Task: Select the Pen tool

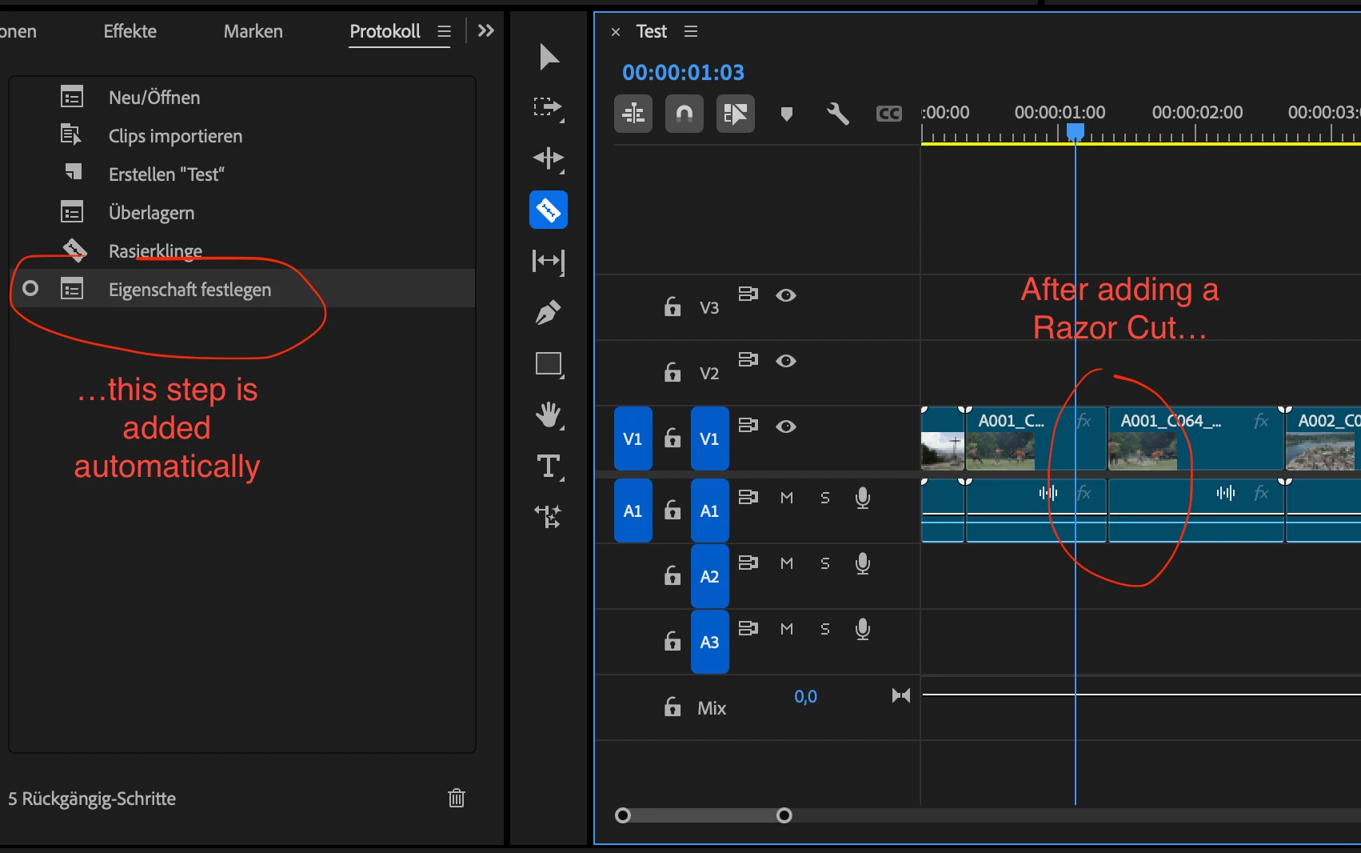Action: coord(549,312)
